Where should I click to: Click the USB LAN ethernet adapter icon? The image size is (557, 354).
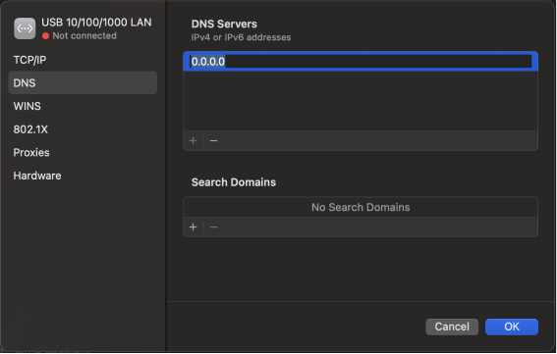click(x=25, y=28)
